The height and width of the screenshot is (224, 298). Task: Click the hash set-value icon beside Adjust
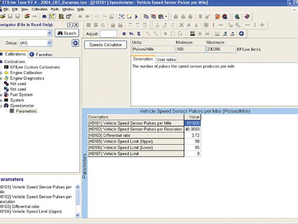click(x=124, y=34)
